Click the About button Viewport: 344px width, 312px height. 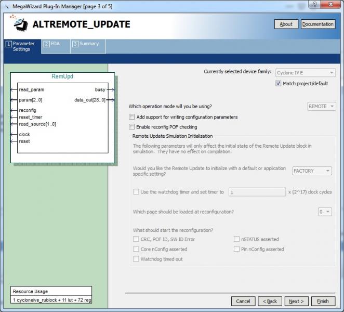point(286,24)
